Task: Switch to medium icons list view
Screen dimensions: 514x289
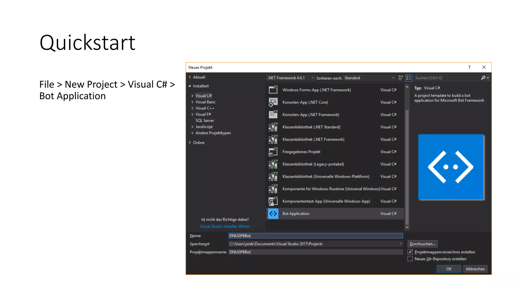Action: pos(409,78)
